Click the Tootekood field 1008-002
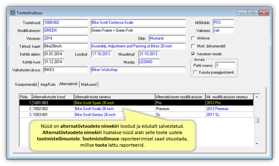 coord(65,22)
